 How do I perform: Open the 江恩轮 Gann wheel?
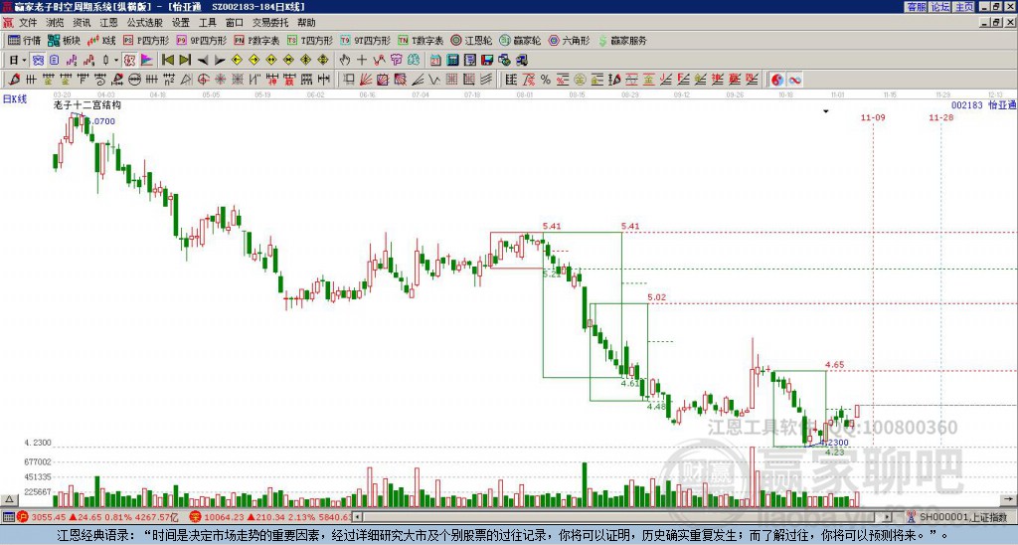(x=471, y=40)
